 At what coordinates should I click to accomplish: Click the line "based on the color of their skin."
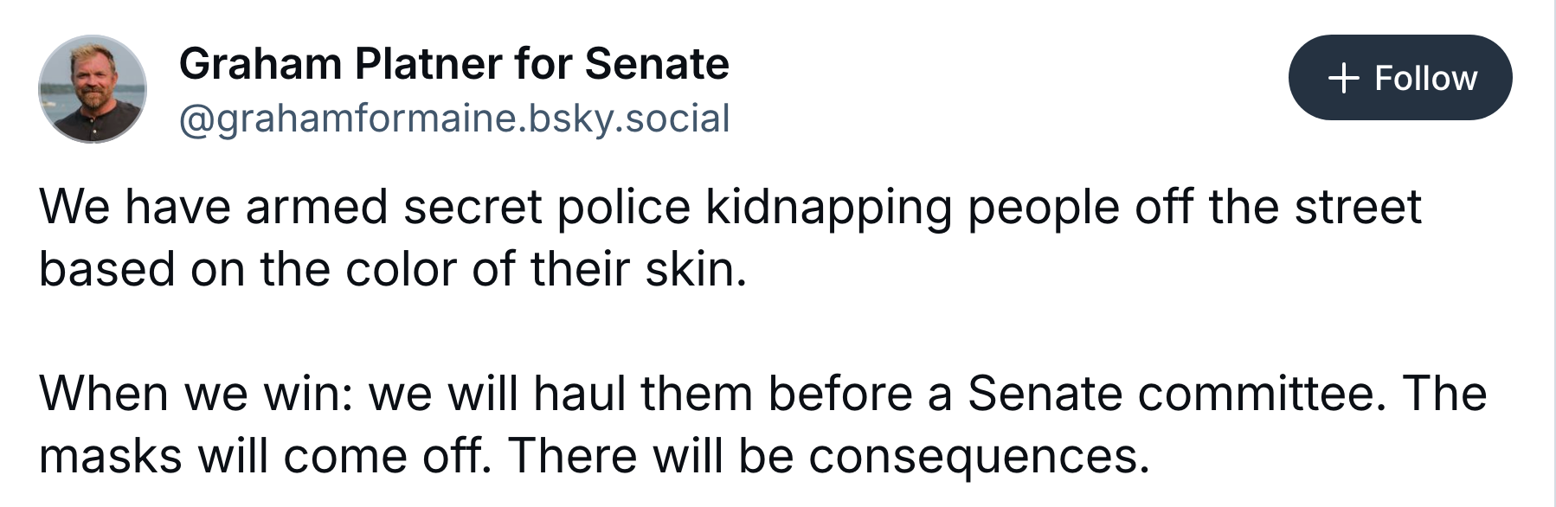click(393, 269)
